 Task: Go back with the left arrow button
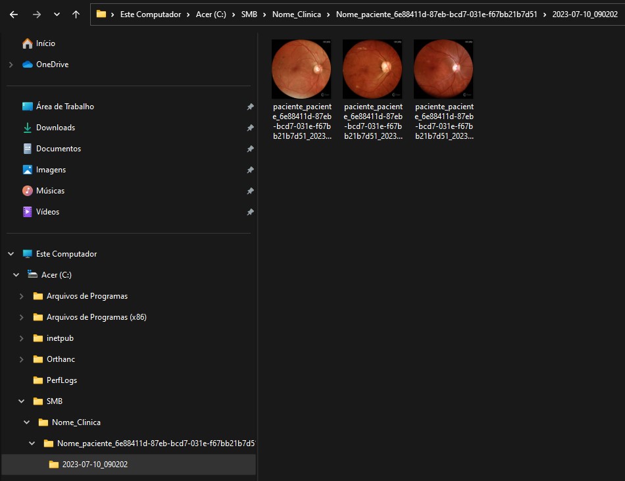click(14, 14)
